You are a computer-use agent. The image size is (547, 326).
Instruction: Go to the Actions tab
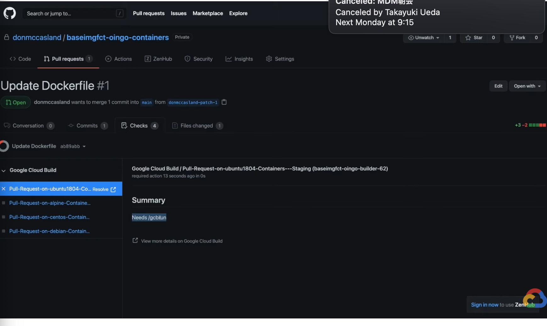point(119,59)
